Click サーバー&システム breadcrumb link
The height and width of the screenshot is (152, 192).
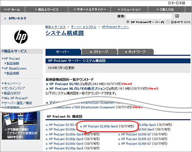click(x=84, y=27)
